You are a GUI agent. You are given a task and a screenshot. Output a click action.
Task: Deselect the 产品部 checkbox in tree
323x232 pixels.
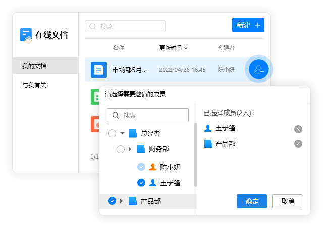[112, 201]
